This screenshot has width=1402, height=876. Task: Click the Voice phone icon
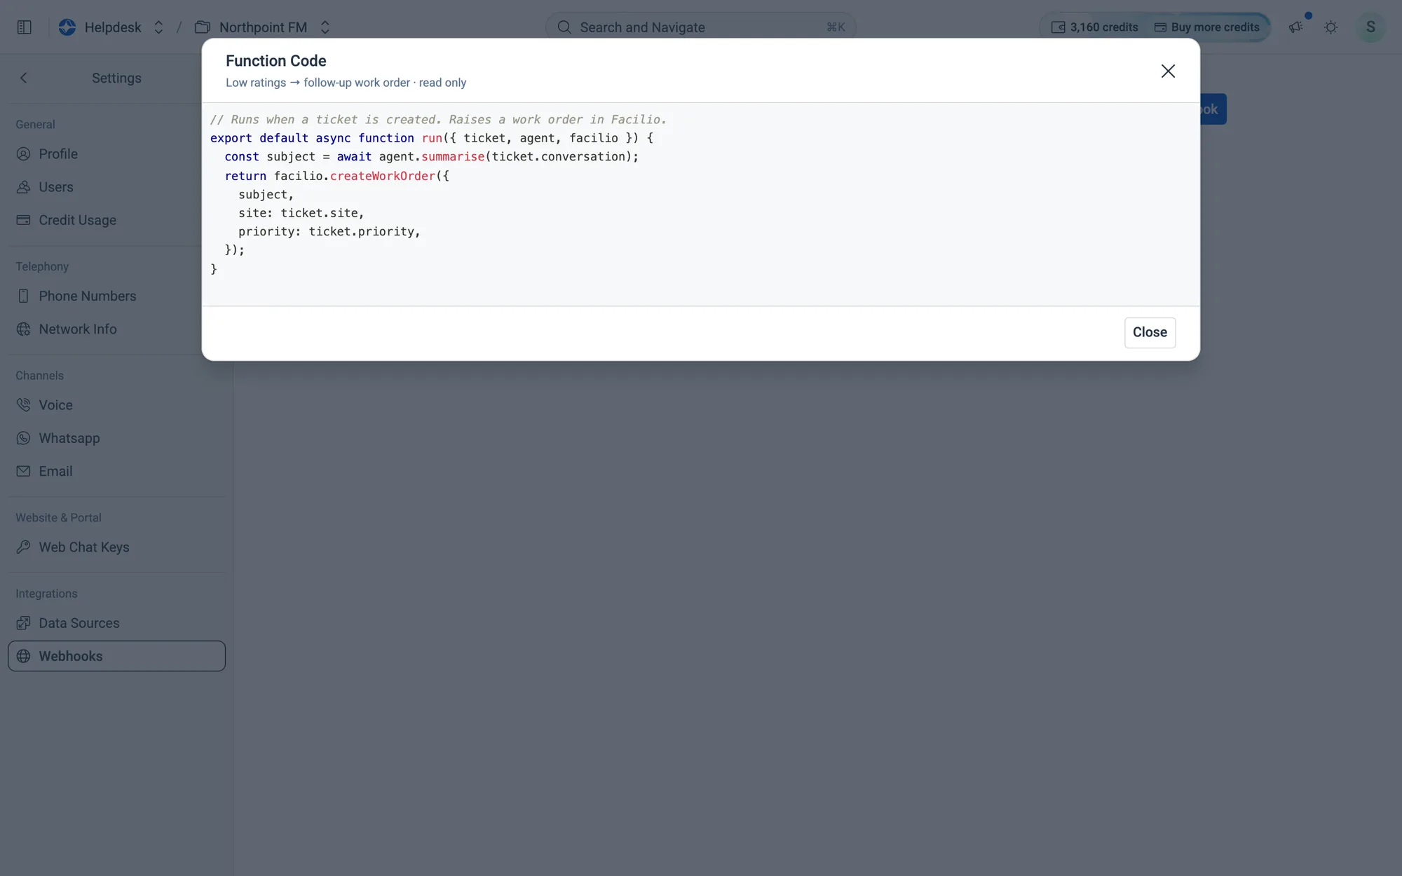24,405
